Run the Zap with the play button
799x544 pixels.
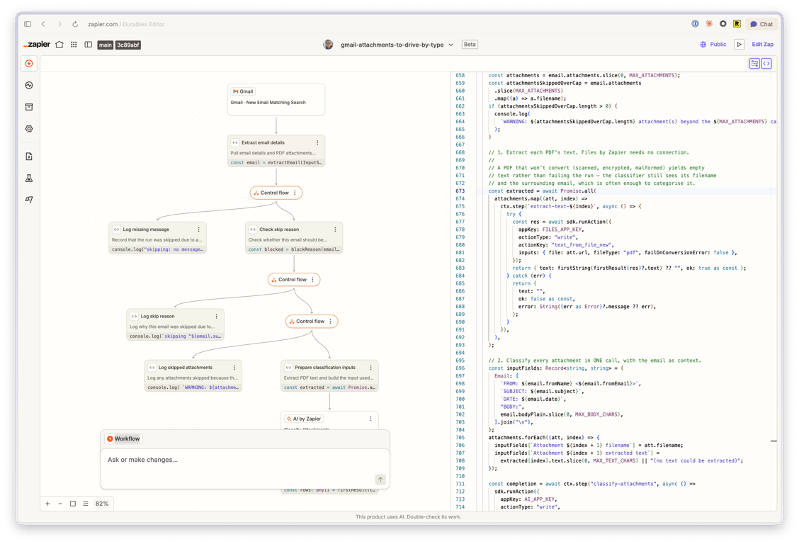739,45
